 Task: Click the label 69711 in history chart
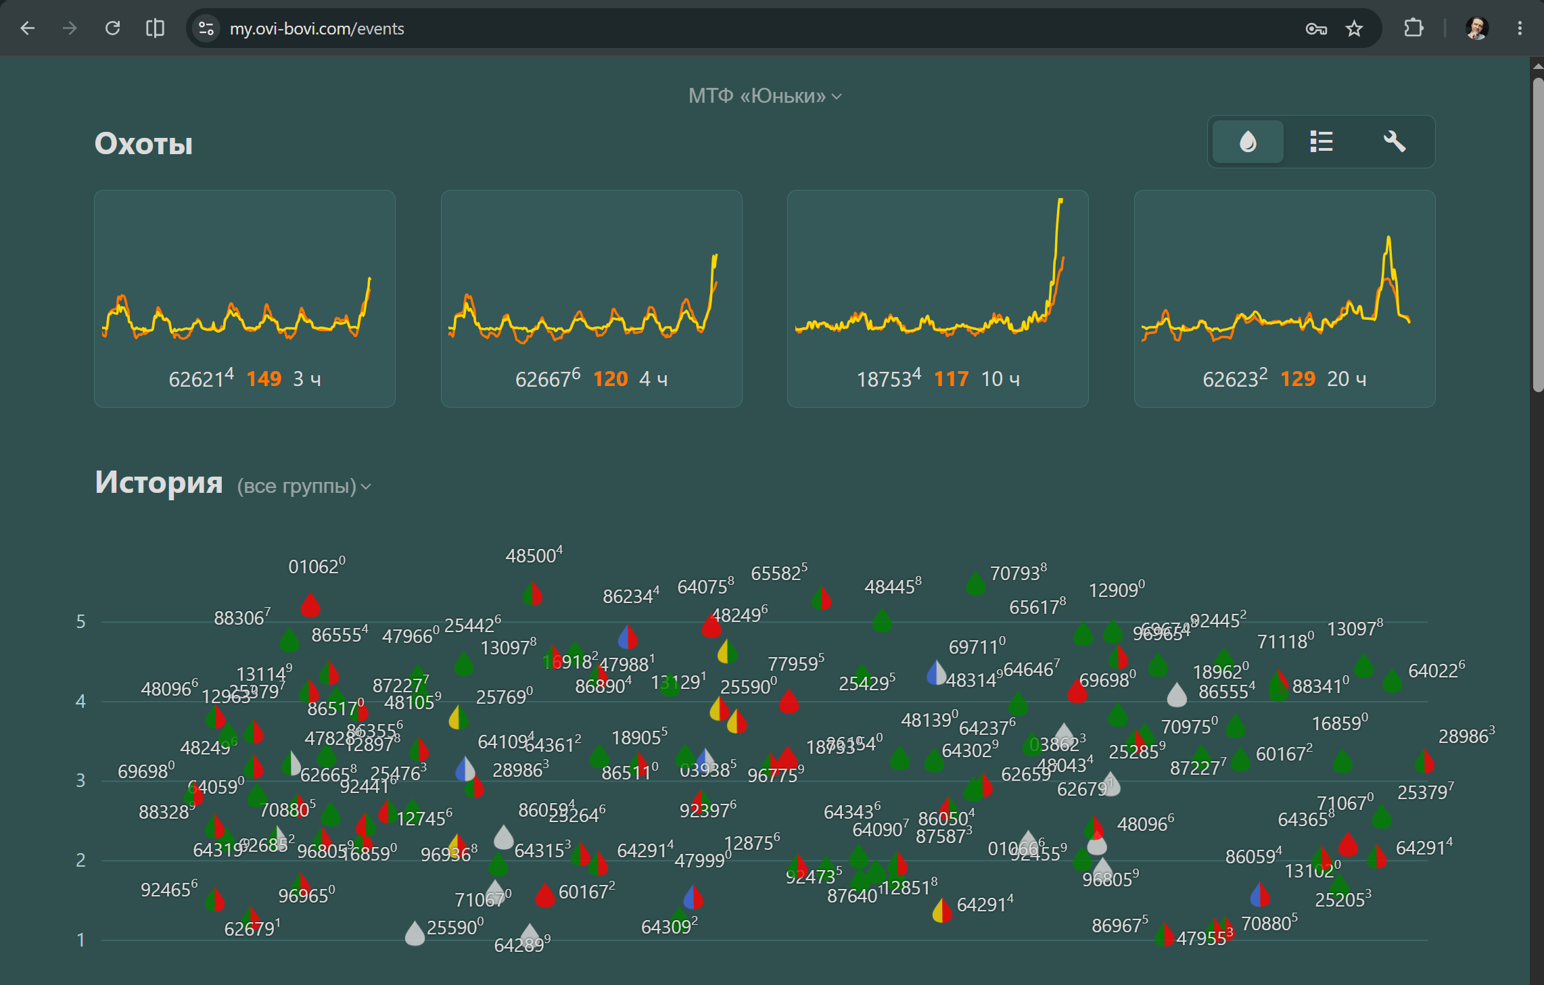click(x=977, y=646)
